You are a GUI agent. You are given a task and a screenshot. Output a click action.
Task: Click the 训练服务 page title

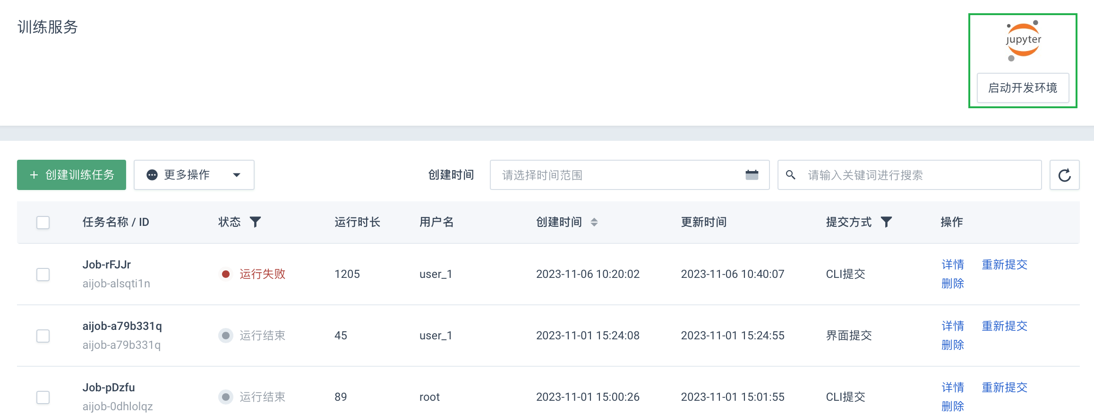pyautogui.click(x=47, y=27)
